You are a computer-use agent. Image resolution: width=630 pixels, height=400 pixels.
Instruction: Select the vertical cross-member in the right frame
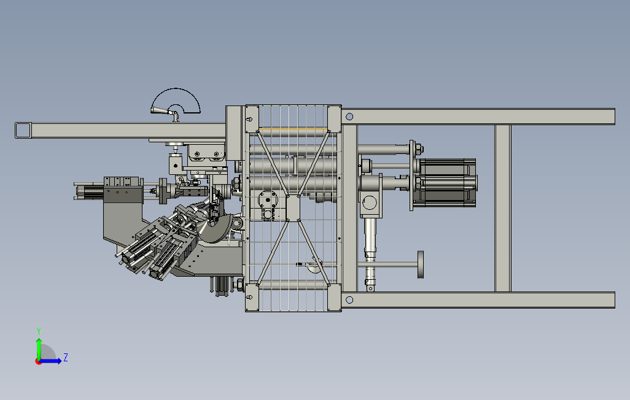[x=502, y=208]
